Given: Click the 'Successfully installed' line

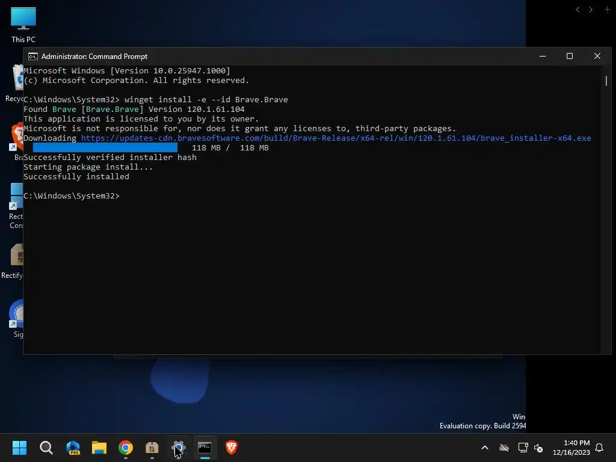Looking at the screenshot, I should coord(76,176).
